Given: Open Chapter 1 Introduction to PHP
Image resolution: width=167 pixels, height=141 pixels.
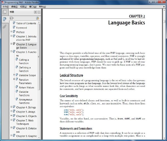Looking at the screenshot, I should click(x=26, y=38).
